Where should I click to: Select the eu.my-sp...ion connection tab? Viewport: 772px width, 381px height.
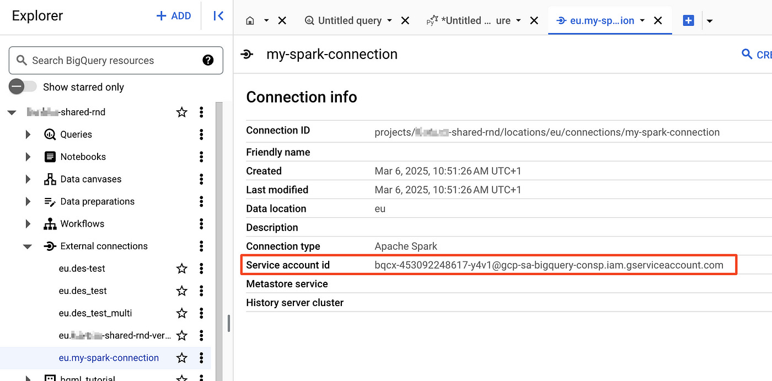pyautogui.click(x=601, y=20)
